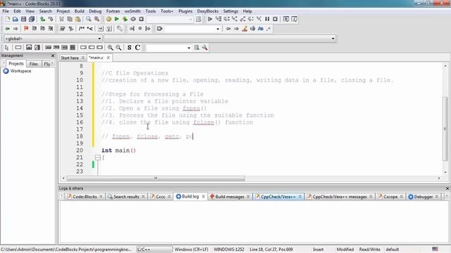Toggle the regular expression search icon
Image resolution: width=451 pixels, height=253 pixels.
(268, 29)
